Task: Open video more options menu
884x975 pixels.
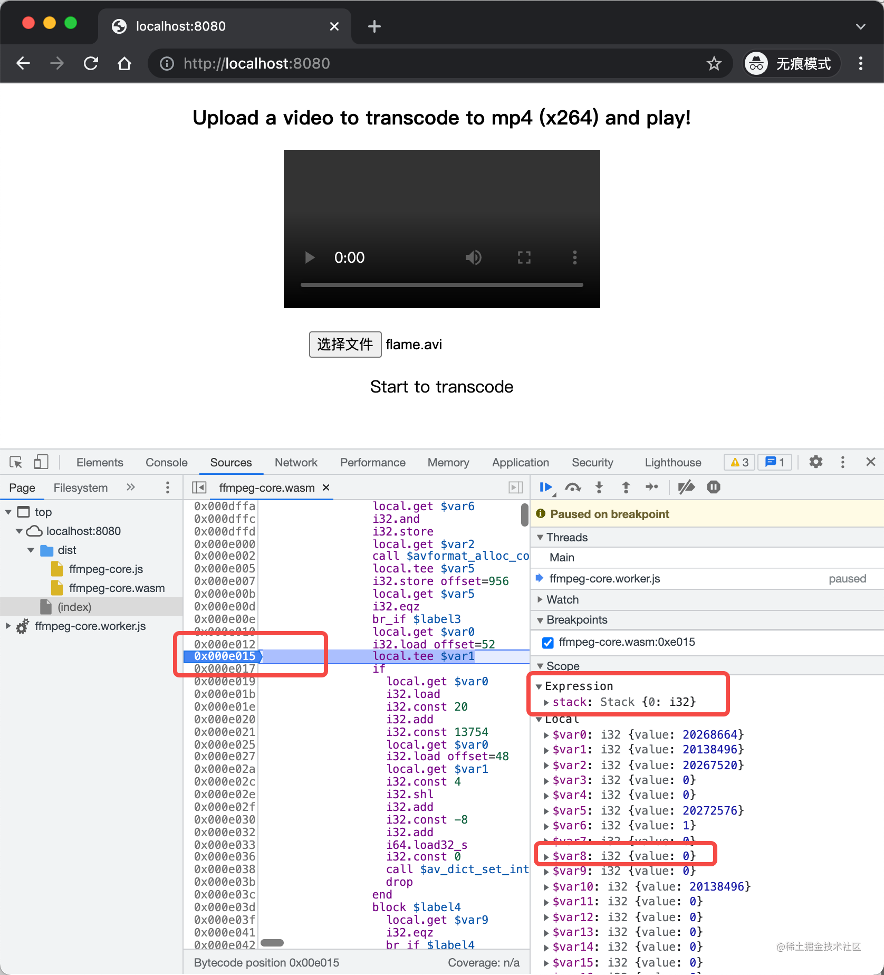Action: 575,257
